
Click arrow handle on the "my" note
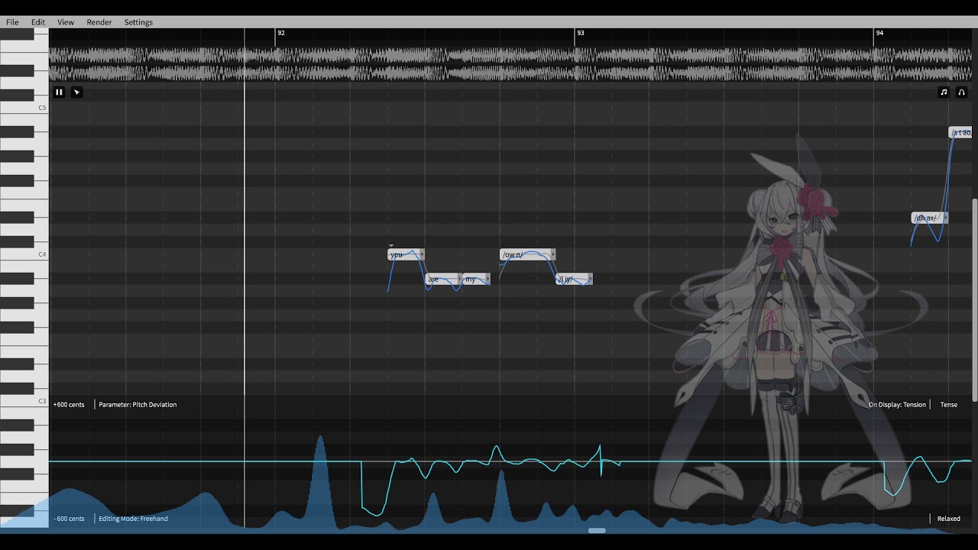coord(487,279)
